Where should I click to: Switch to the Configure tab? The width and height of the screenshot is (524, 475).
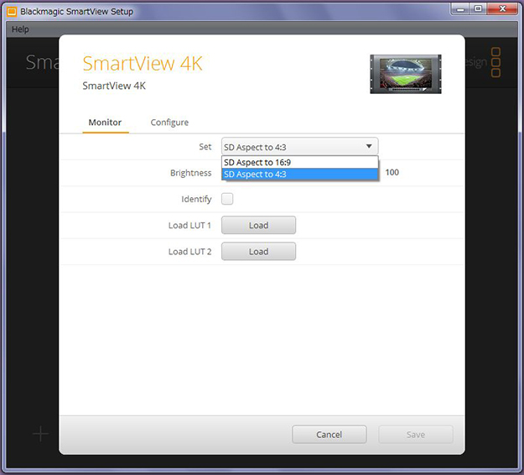[x=169, y=123]
